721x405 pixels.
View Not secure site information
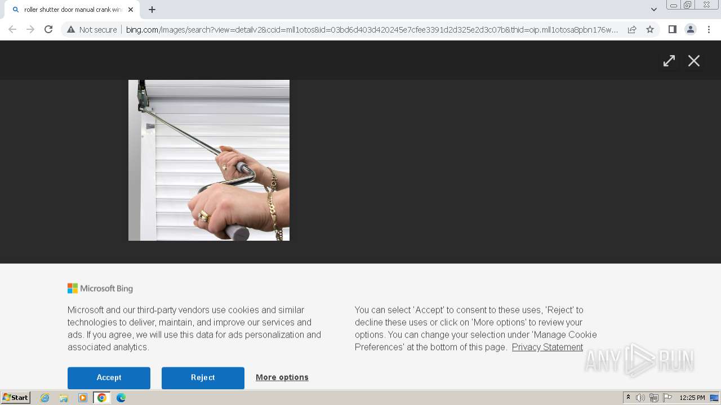coord(92,29)
